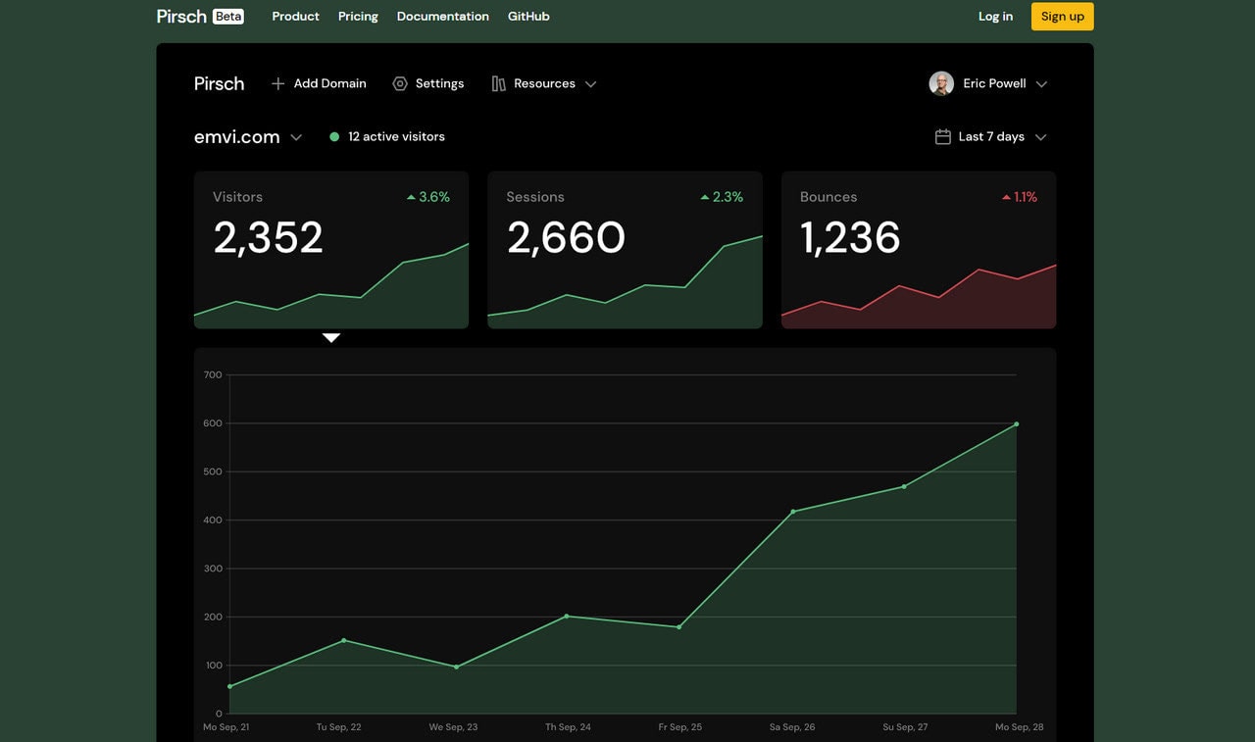Image resolution: width=1255 pixels, height=742 pixels.
Task: Select the Add Domain label
Action: (329, 83)
